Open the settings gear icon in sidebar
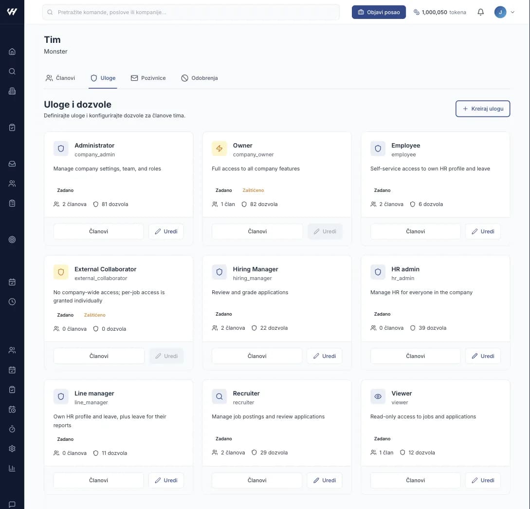 click(12, 449)
